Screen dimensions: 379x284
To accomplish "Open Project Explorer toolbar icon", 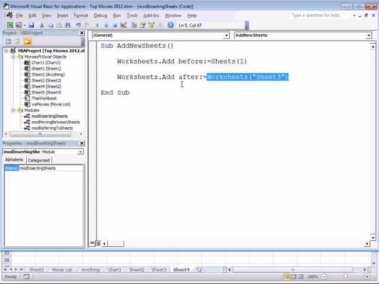I will [134, 25].
